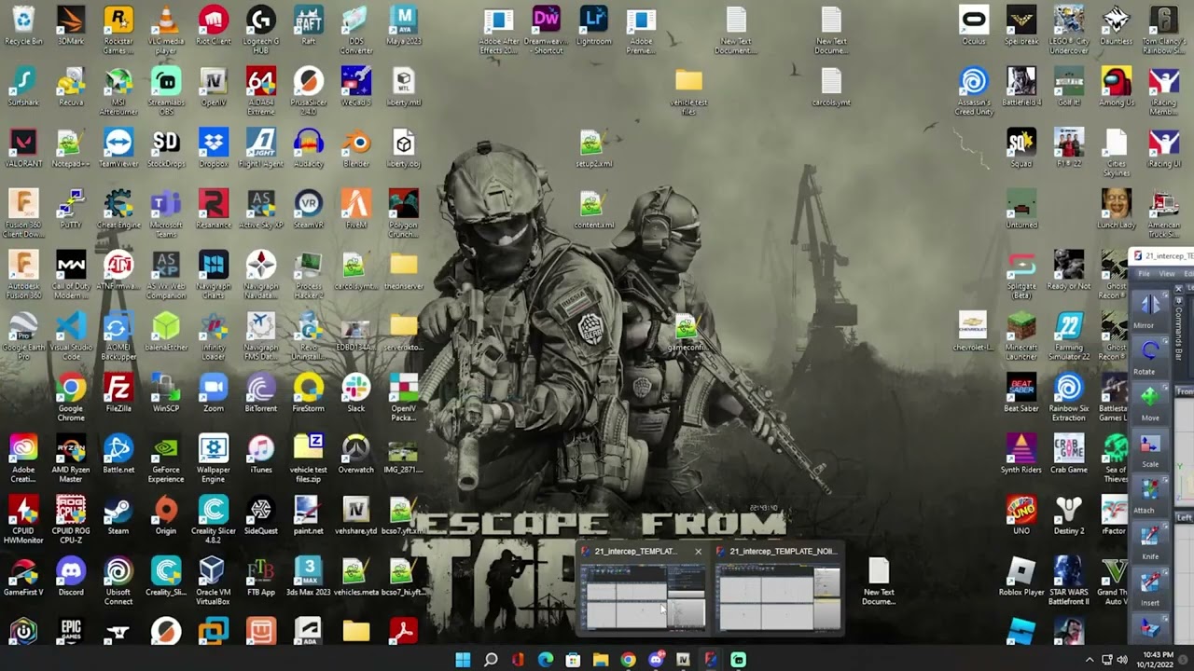The image size is (1194, 671).
Task: Select the AIDA64 Extreme shortcut
Action: coord(261,91)
